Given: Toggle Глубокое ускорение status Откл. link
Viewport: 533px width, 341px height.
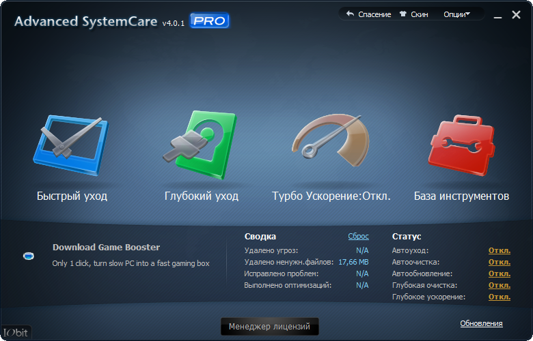Looking at the screenshot, I should click(x=500, y=297).
